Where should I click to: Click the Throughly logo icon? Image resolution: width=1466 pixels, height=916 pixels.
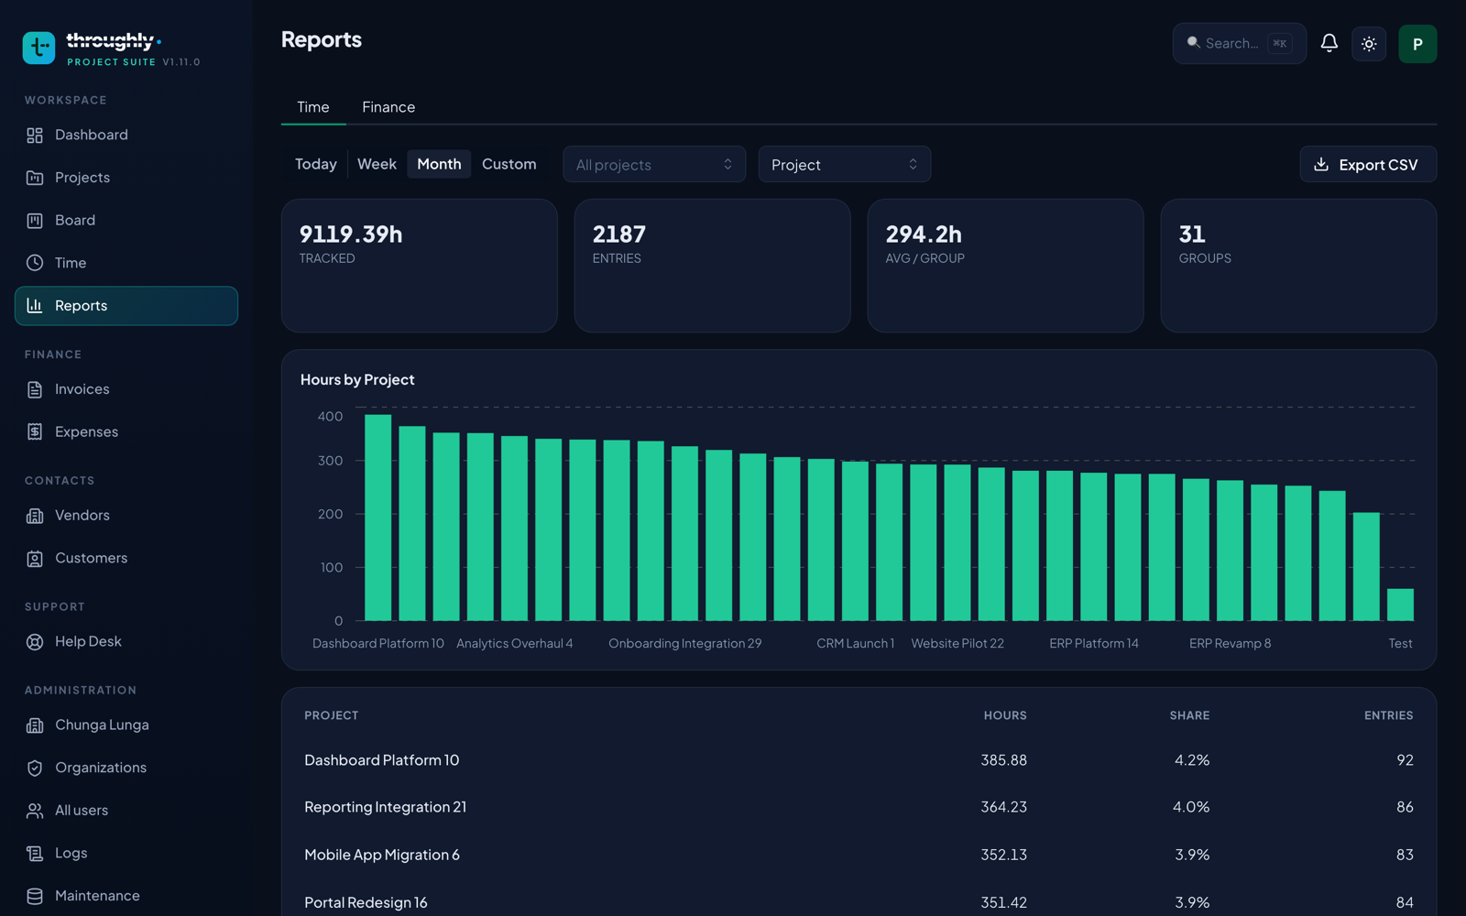point(38,48)
